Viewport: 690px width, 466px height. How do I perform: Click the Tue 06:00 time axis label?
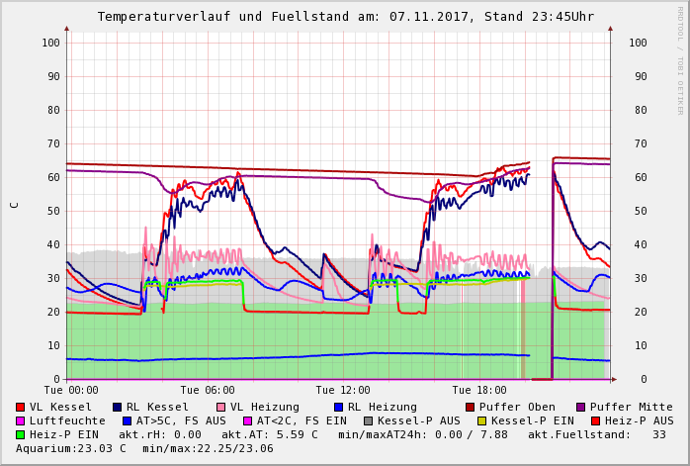(x=208, y=391)
